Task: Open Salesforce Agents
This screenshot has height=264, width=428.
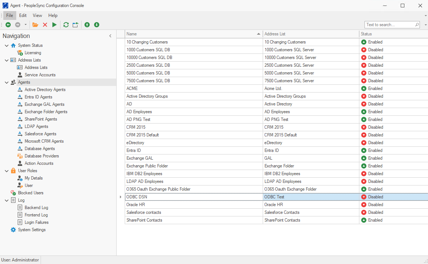Action: pos(40,133)
